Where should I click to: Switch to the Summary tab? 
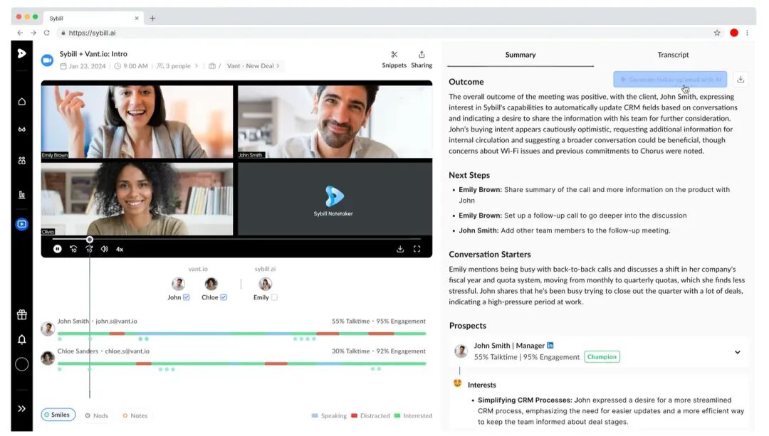(x=520, y=55)
